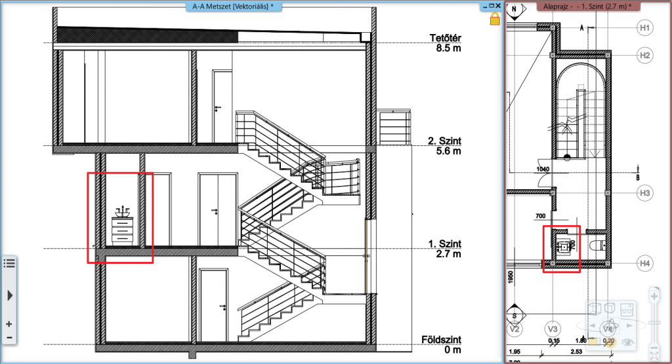
Task: Select the wireframe cube view icon
Action: tap(594, 308)
